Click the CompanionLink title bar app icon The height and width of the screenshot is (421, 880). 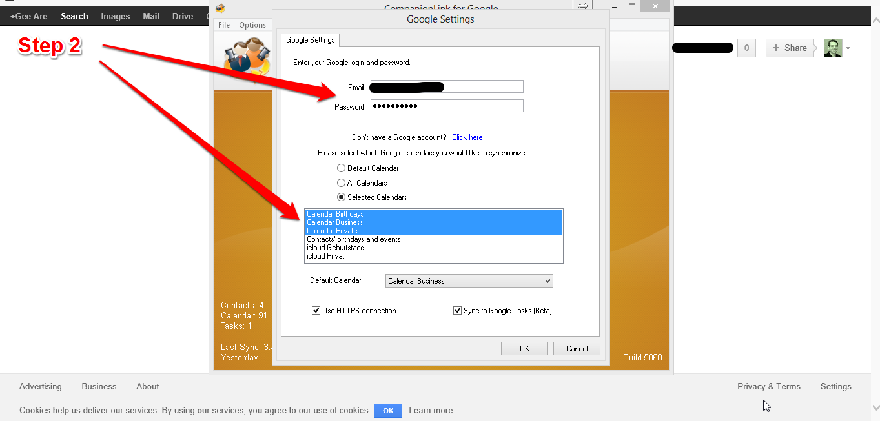[x=220, y=8]
